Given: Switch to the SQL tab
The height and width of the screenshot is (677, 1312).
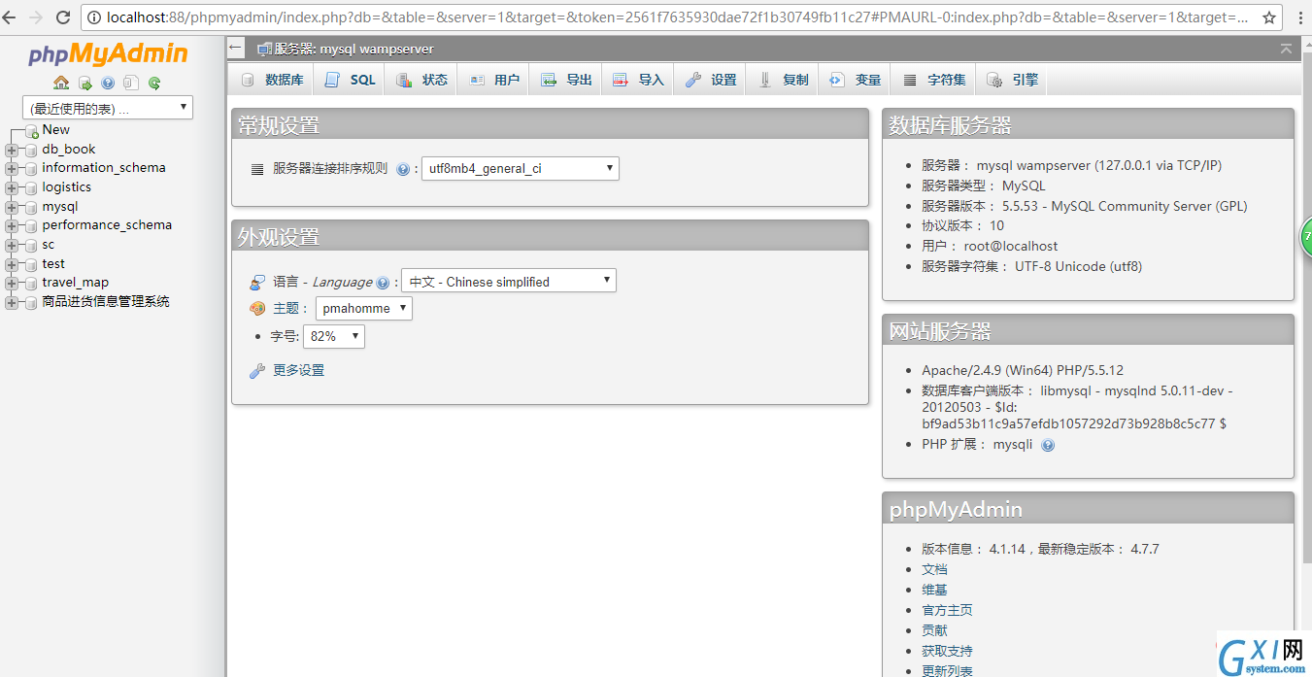Looking at the screenshot, I should click(x=350, y=80).
